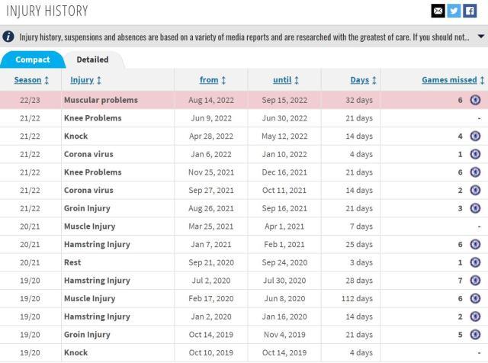This screenshot has height=363, width=488.
Task: Click club crest in Hamstring Injury Jul 2020 row
Action: [475, 281]
